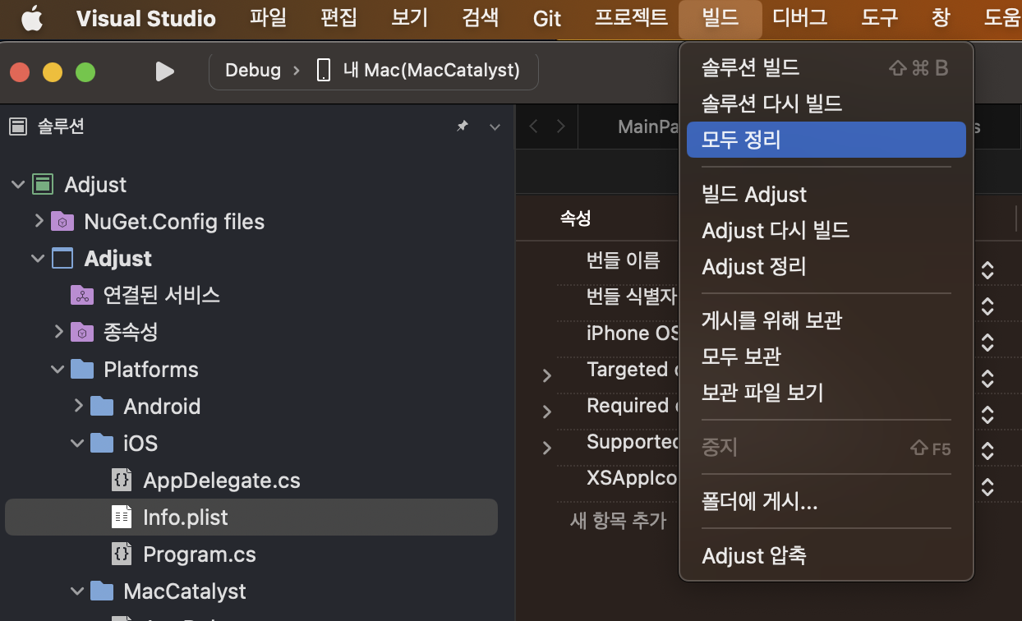Click the Android folder icon
This screenshot has width=1022, height=621.
click(101, 406)
